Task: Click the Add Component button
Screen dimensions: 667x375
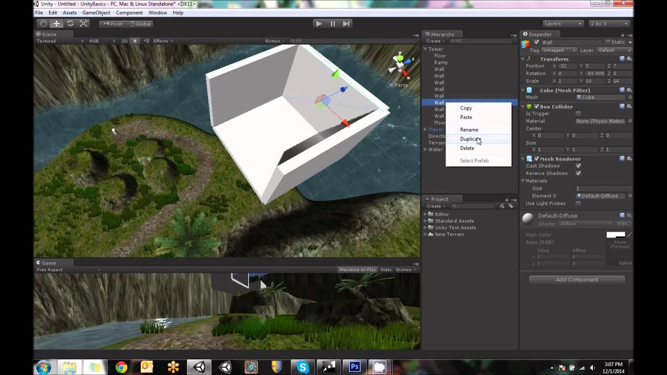Action: [x=577, y=280]
